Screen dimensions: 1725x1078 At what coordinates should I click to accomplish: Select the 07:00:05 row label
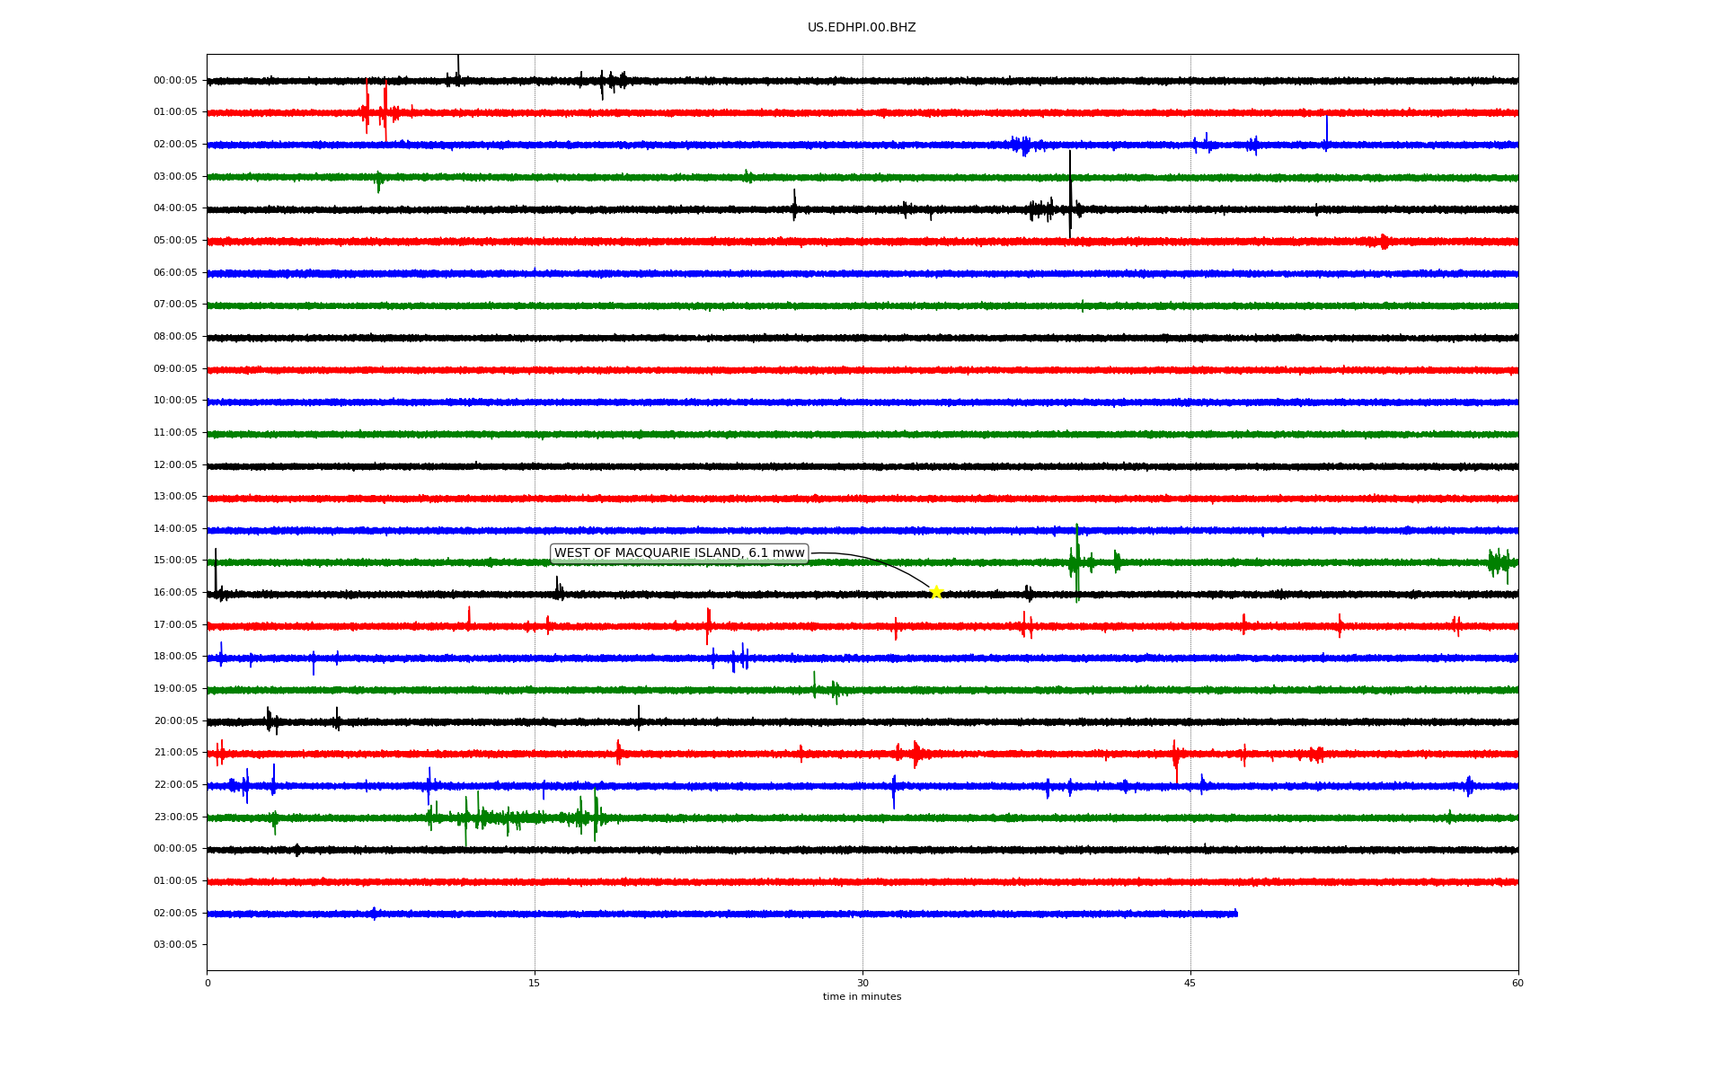(175, 305)
